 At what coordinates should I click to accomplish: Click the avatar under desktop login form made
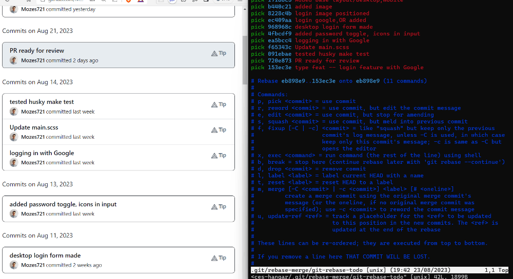click(x=14, y=265)
